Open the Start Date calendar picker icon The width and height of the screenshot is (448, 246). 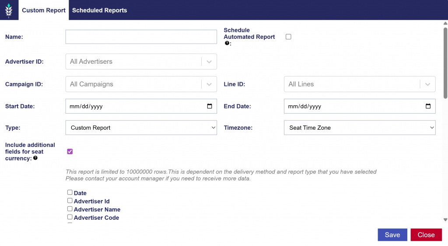tap(210, 106)
